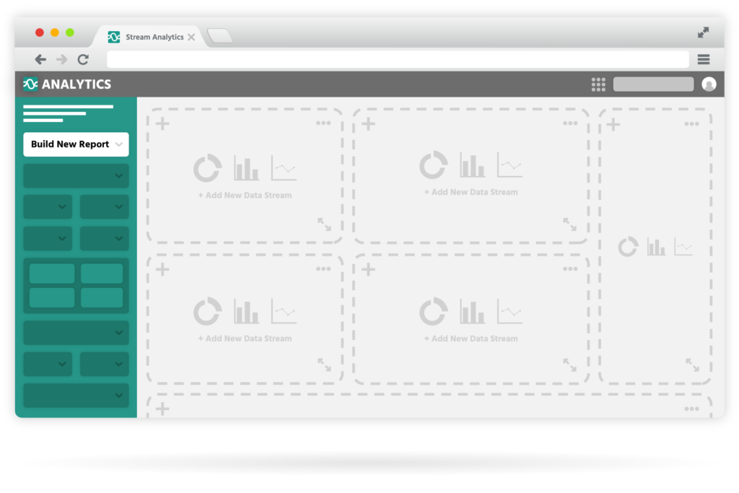Click the browser forward arrow
Image resolution: width=739 pixels, height=493 pixels.
tap(62, 59)
